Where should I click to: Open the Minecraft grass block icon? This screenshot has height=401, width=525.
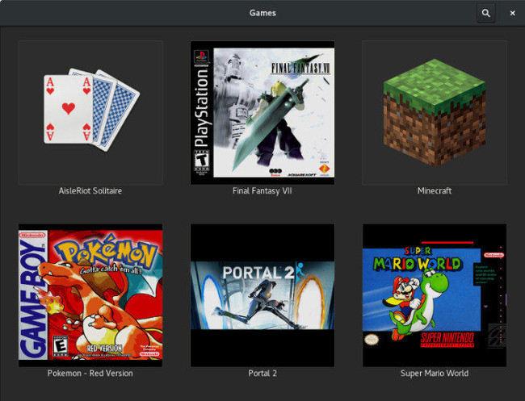[x=435, y=112]
